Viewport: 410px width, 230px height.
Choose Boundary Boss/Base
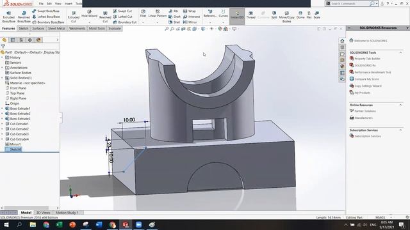[x=48, y=22]
